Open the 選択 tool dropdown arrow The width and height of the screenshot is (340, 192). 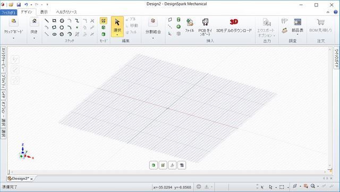117,35
